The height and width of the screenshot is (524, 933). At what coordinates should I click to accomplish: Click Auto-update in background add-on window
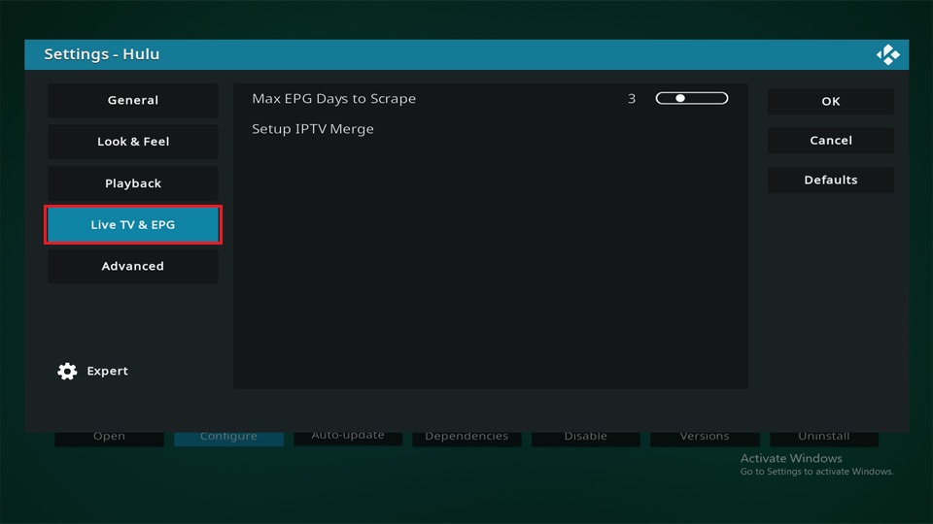pyautogui.click(x=348, y=439)
